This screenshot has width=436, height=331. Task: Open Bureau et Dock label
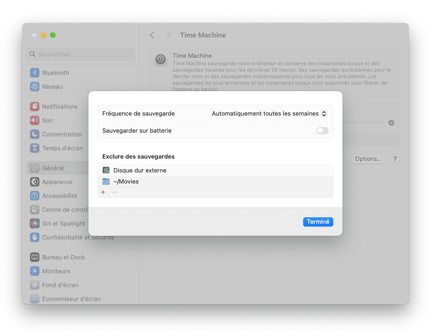[x=63, y=257]
